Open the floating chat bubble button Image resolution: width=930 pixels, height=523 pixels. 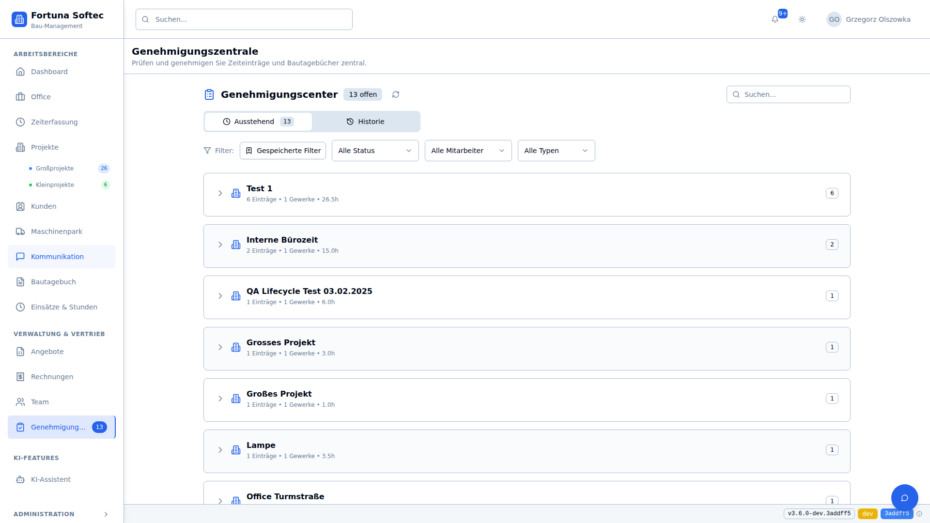[904, 498]
